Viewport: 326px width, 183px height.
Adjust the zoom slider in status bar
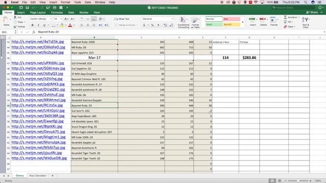tap(298, 181)
